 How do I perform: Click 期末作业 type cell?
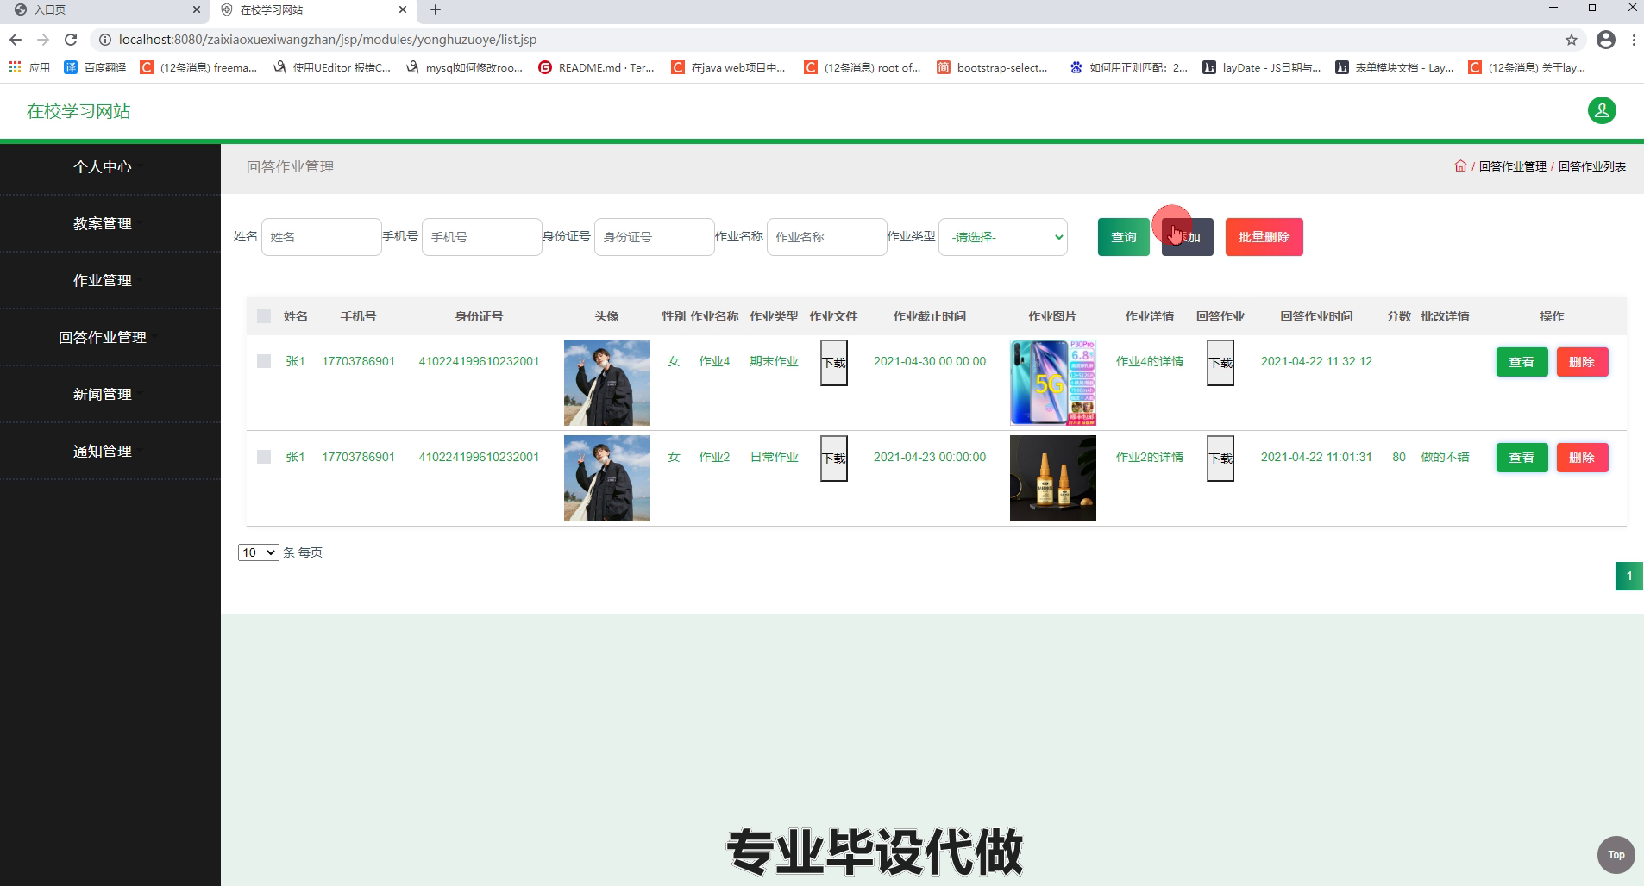(x=774, y=361)
